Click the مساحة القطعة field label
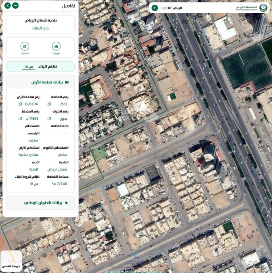 pyautogui.click(x=58, y=177)
